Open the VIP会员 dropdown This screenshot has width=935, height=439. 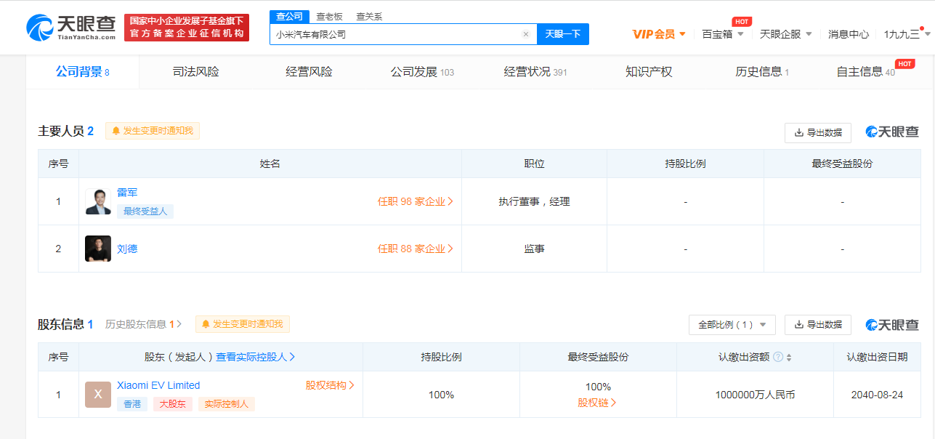(659, 34)
